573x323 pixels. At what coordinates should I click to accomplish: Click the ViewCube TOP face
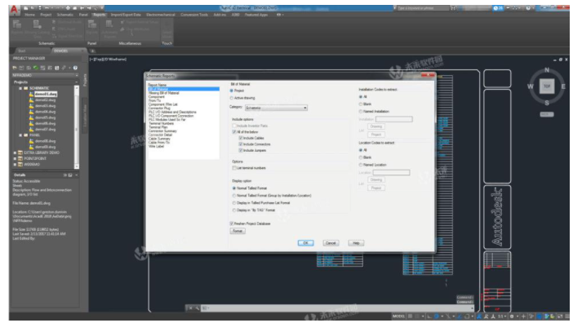[547, 86]
